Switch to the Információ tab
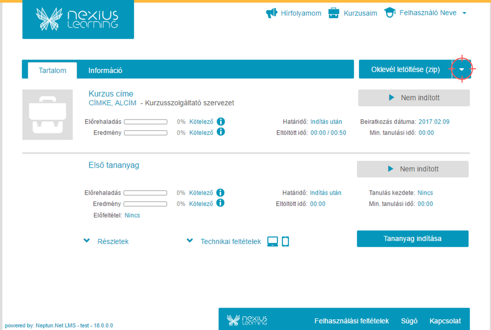The width and height of the screenshot is (491, 330). (105, 71)
